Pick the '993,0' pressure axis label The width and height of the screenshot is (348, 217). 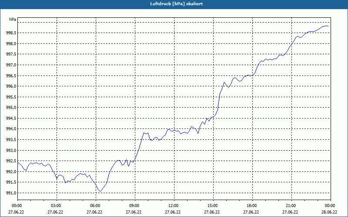12,150
